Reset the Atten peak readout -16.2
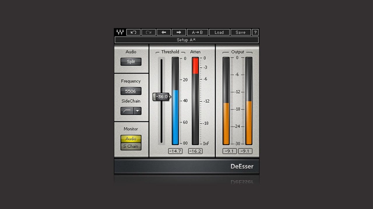 coord(195,151)
